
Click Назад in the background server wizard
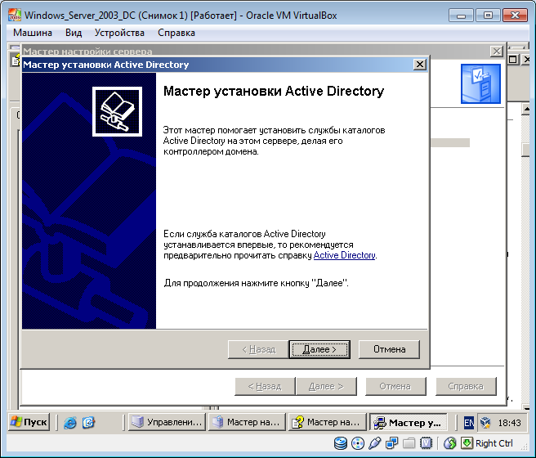(x=265, y=386)
